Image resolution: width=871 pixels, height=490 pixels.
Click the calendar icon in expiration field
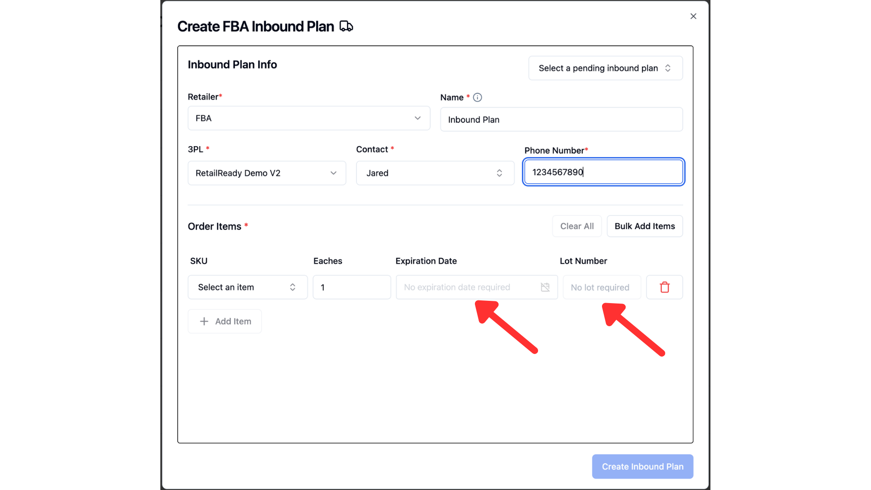click(545, 287)
